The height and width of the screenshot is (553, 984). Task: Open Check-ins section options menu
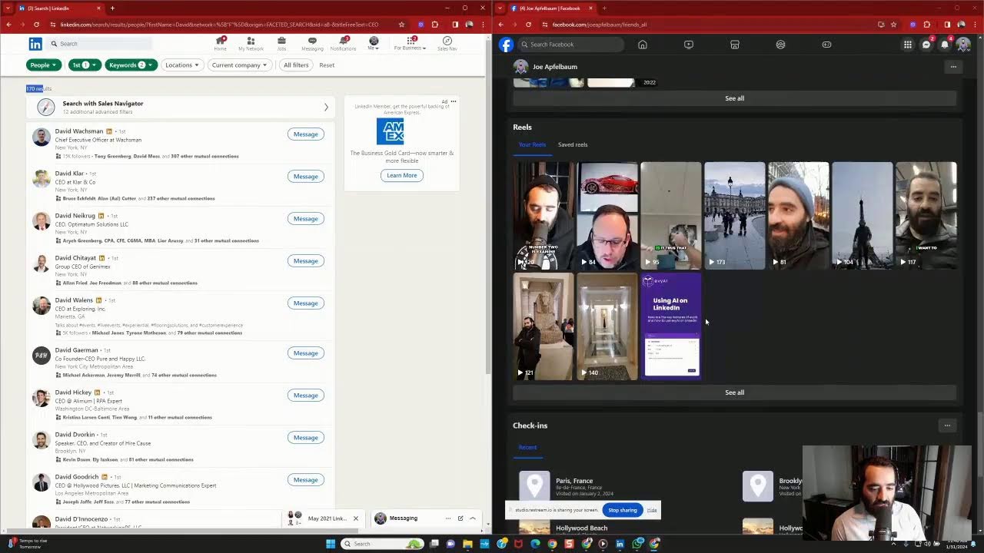947,426
